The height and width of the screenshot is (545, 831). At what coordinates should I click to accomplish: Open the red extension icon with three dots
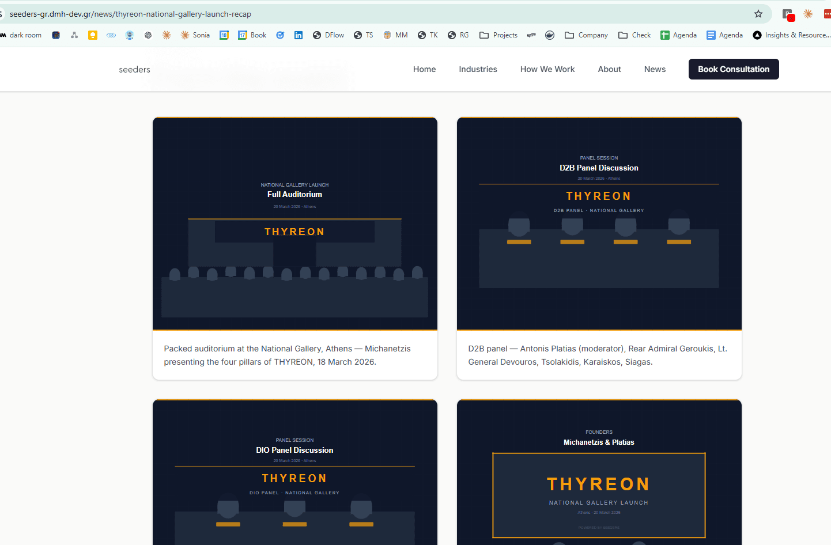[x=828, y=14]
